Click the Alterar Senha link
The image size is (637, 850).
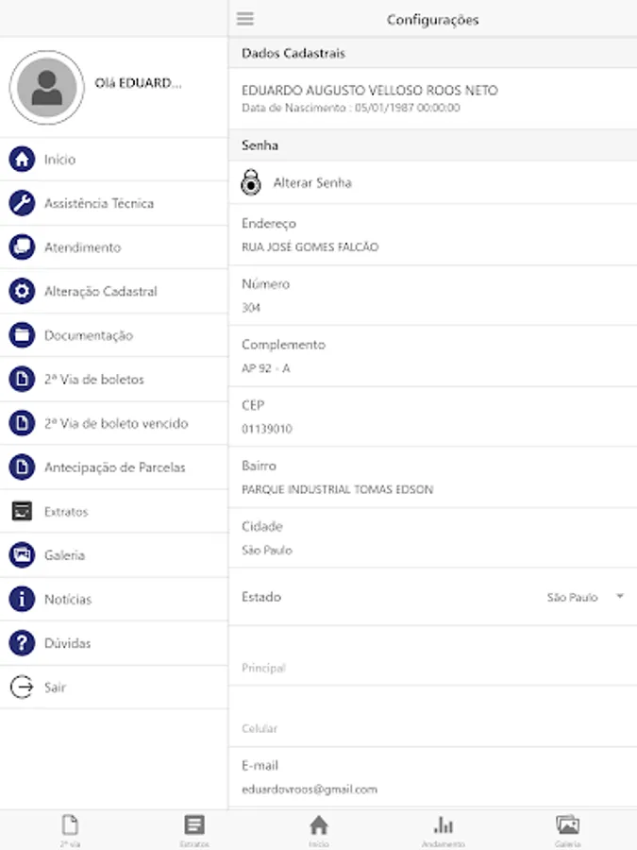tap(312, 182)
